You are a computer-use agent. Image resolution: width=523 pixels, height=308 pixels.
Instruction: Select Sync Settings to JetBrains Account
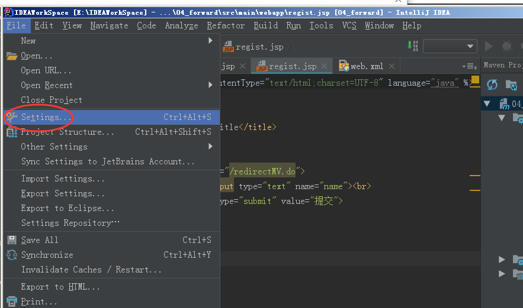click(111, 161)
